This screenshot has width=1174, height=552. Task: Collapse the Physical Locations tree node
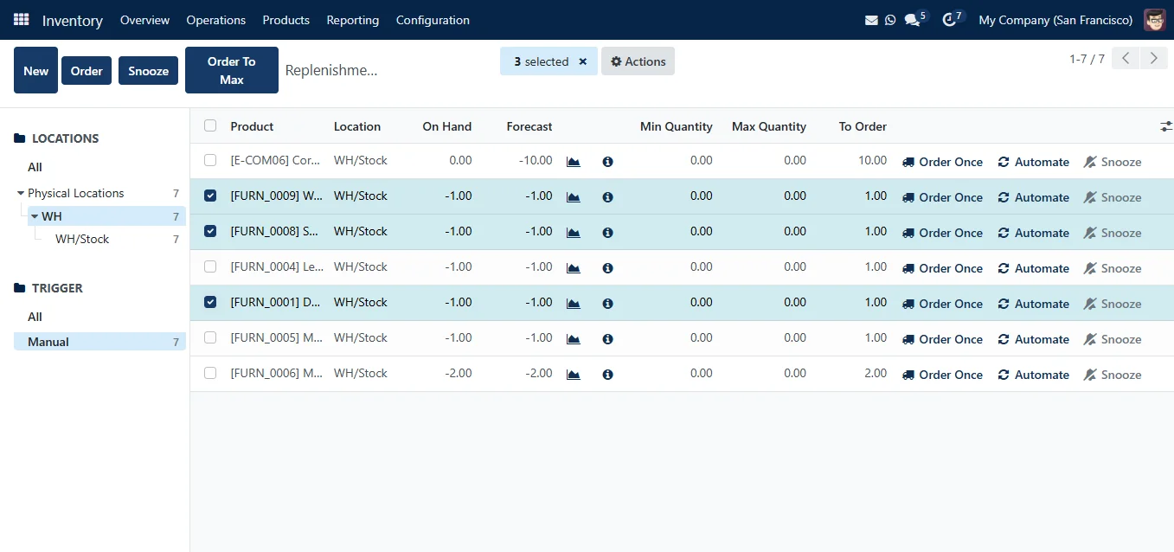coord(21,193)
